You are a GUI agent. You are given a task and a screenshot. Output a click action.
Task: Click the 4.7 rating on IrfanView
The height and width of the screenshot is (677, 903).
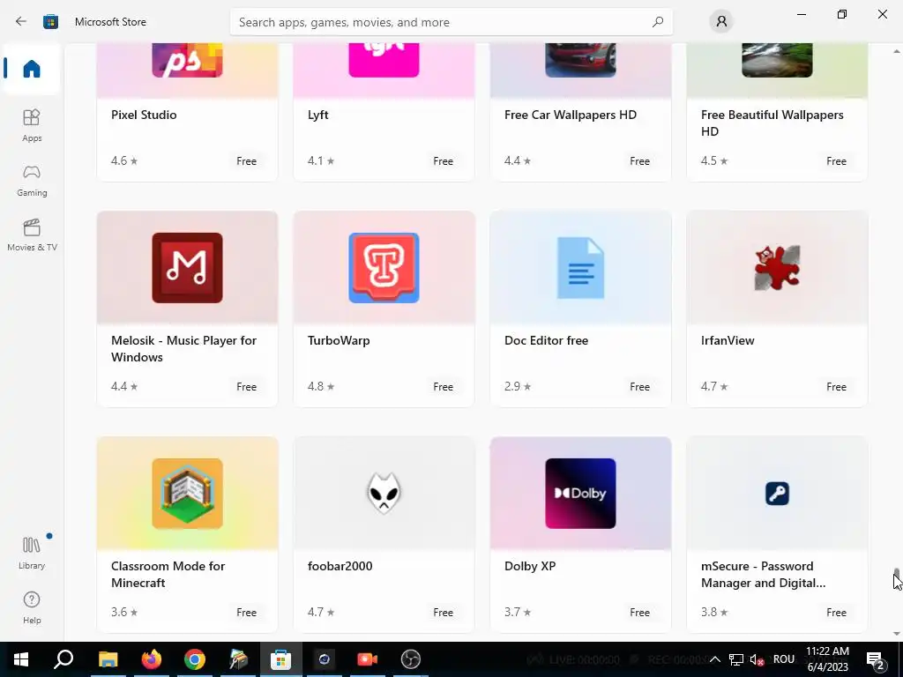pyautogui.click(x=714, y=386)
